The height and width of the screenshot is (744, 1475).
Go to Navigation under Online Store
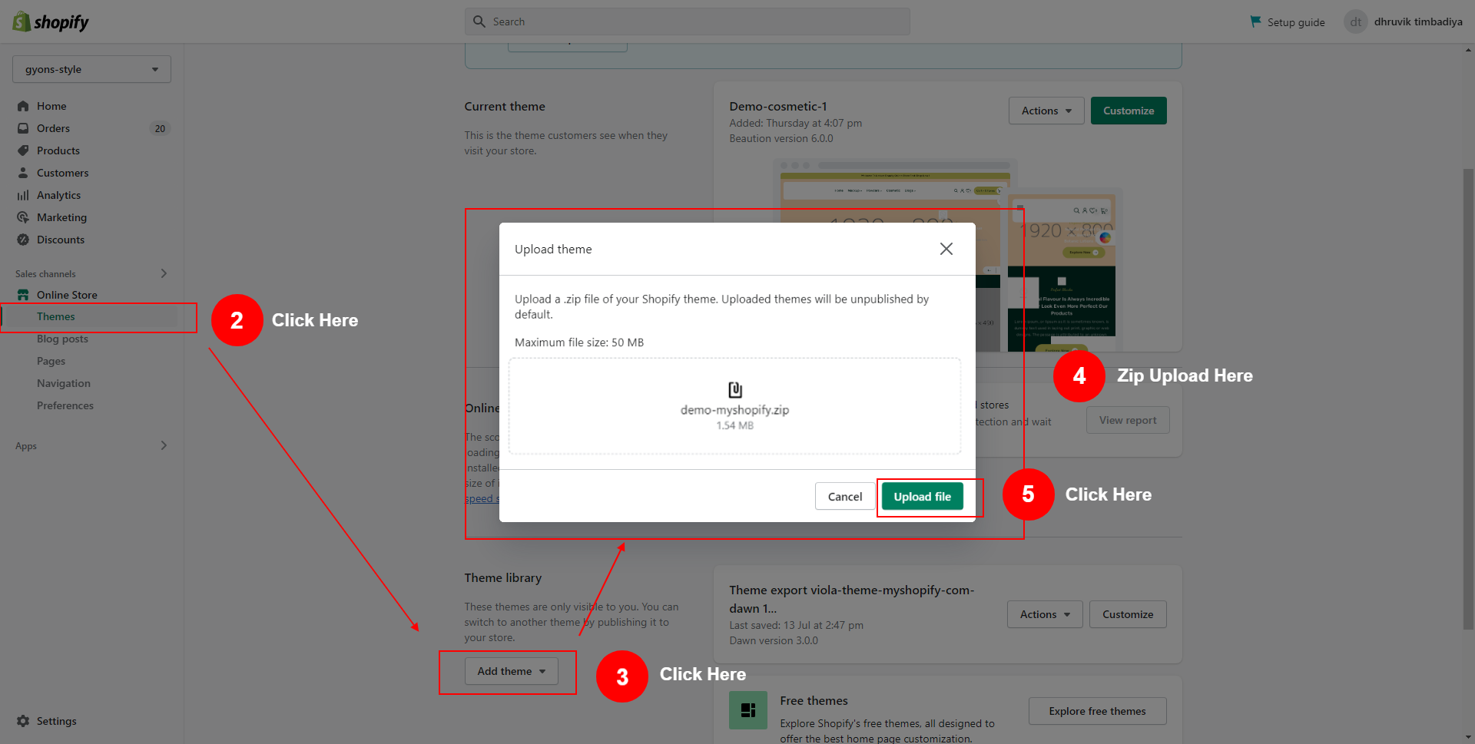[64, 383]
